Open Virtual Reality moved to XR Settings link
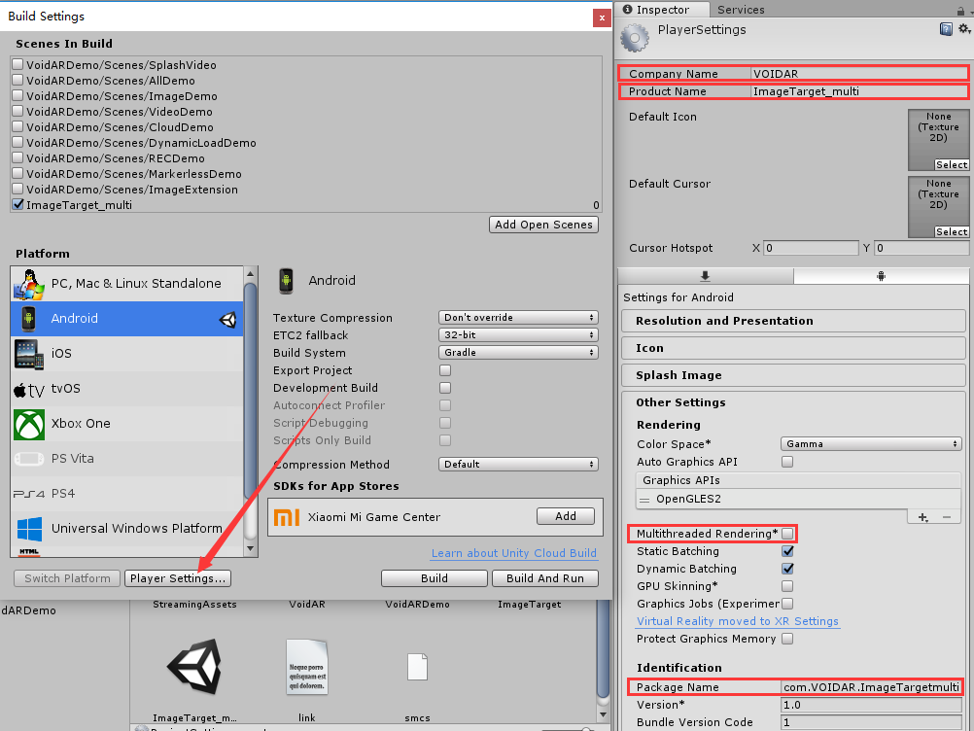The height and width of the screenshot is (731, 974). pyautogui.click(x=738, y=622)
